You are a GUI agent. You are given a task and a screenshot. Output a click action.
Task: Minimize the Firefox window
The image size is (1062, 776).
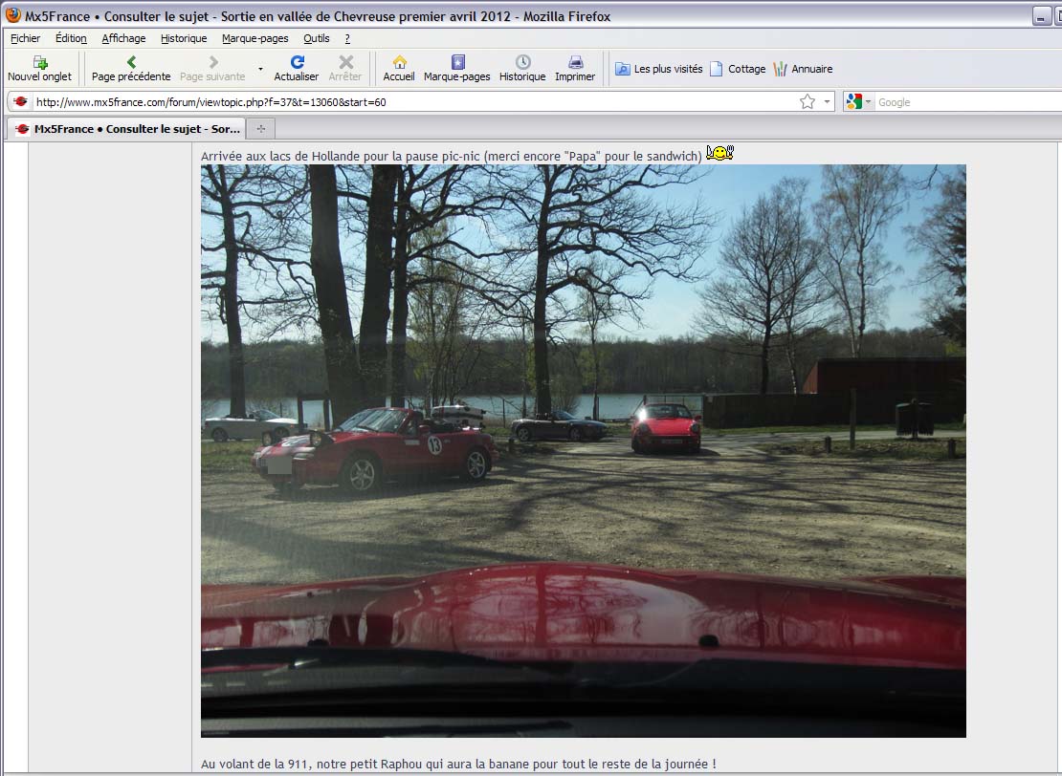point(1042,16)
